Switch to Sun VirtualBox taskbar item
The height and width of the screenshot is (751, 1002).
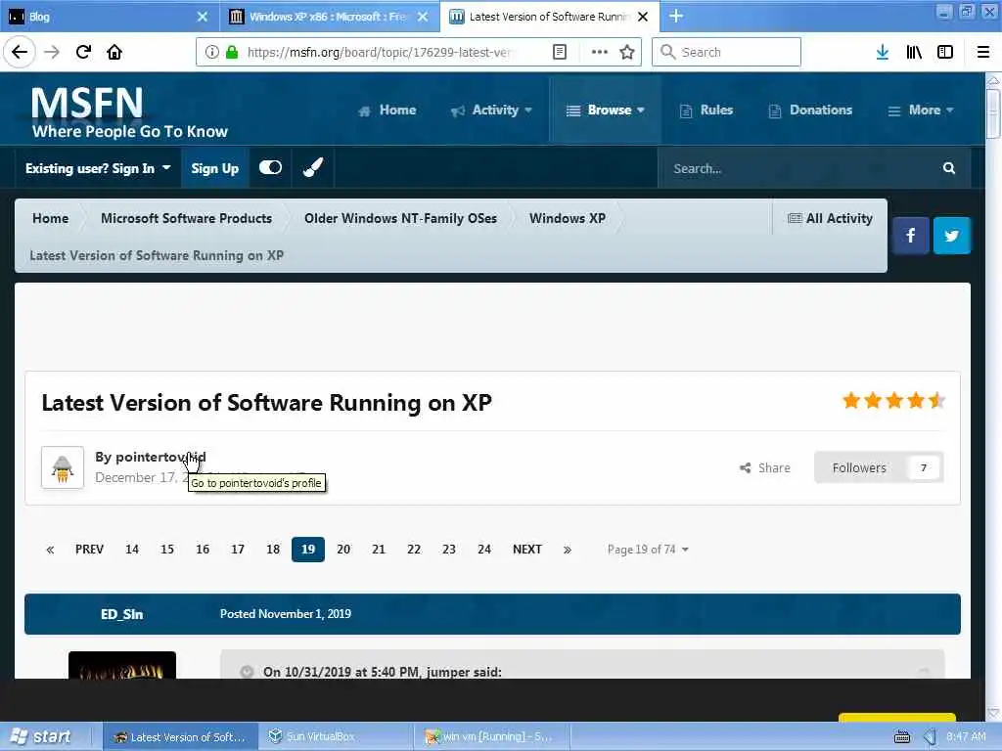pyautogui.click(x=337, y=736)
